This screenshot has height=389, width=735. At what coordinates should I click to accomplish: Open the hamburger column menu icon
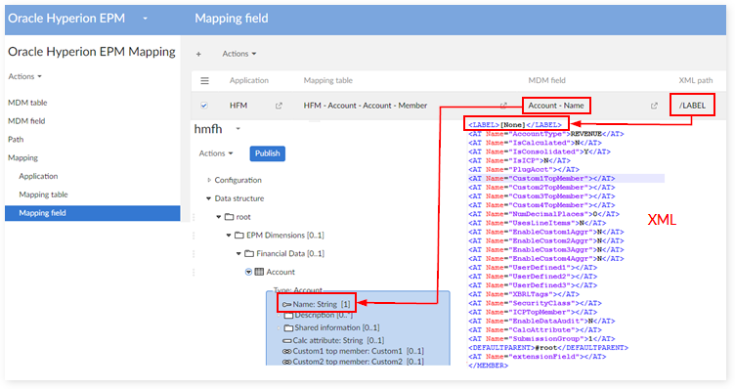205,80
